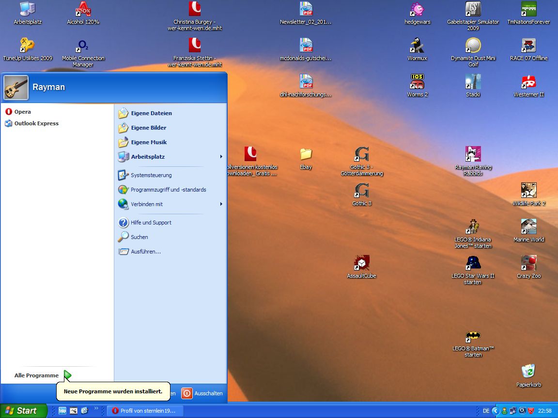Click the 22:58 taskbar clock

[x=545, y=411]
